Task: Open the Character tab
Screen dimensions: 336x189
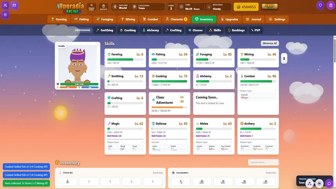Action: [x=176, y=19]
